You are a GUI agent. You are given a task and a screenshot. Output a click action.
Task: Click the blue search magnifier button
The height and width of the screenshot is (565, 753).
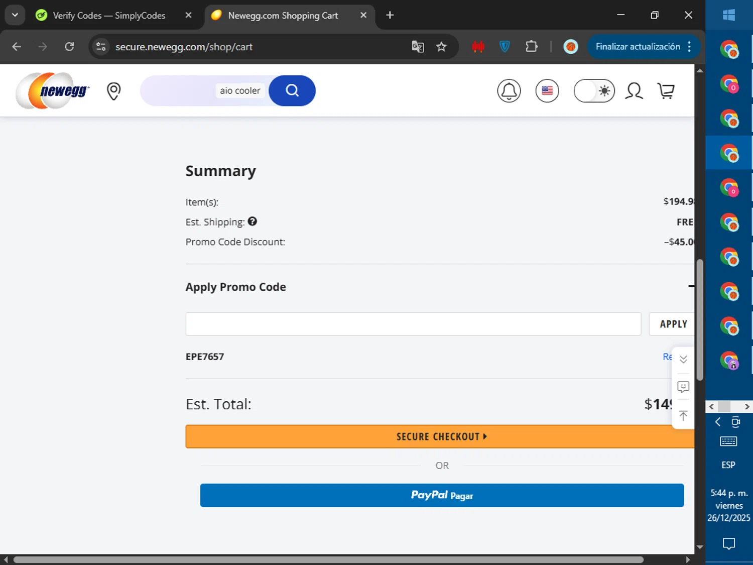point(292,91)
